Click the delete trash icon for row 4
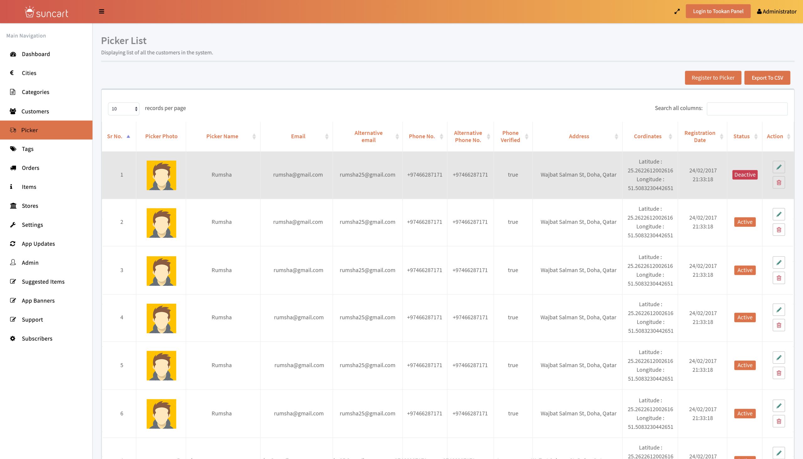The image size is (803, 459). tap(779, 325)
